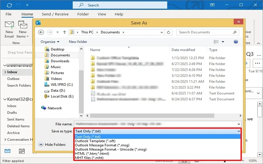Open the Send / Receive tab

coord(55,14)
